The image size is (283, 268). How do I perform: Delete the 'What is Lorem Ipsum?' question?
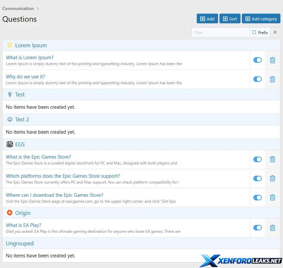[x=272, y=60]
